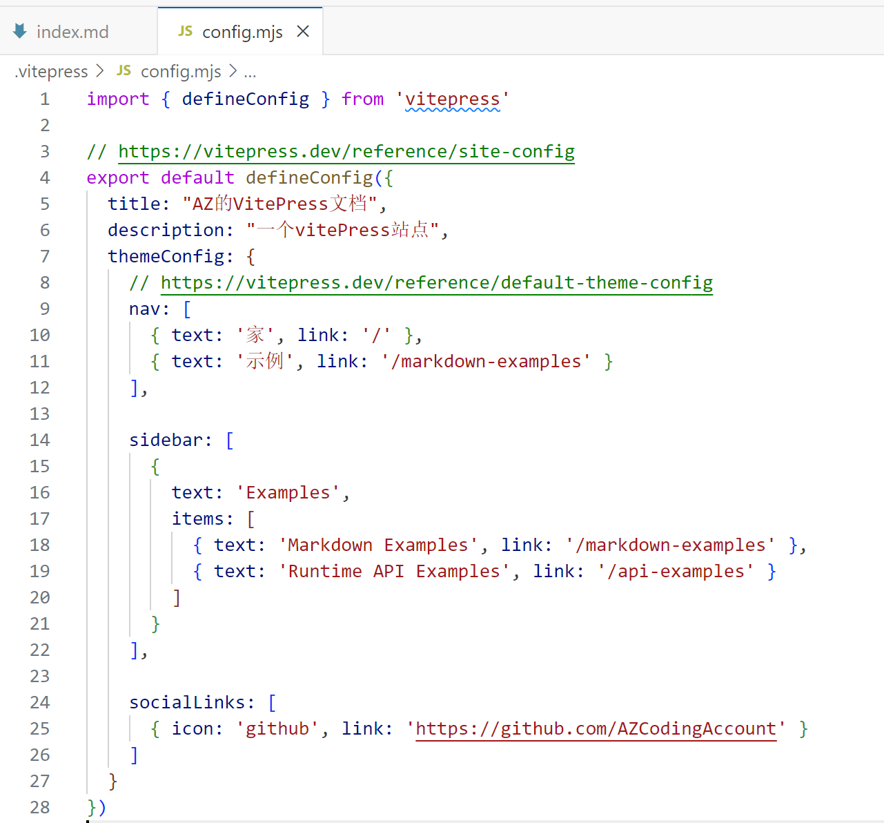Click the markdown arrow icon on index.md tab
The image size is (884, 823).
[20, 31]
